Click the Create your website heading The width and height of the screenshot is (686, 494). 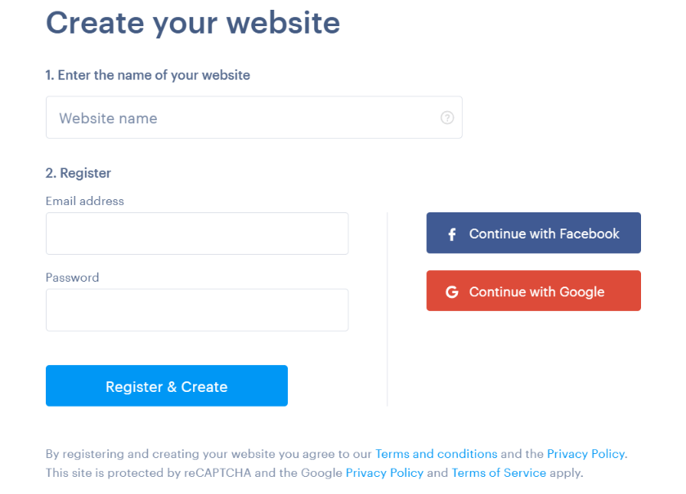[193, 23]
